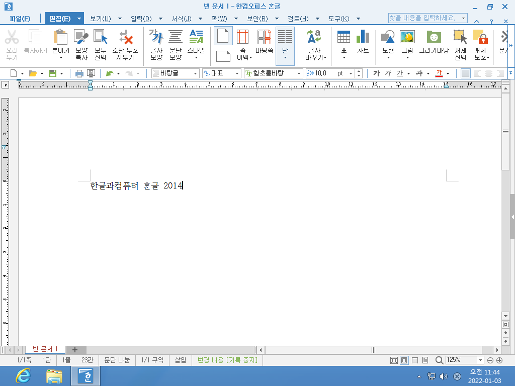Click the print preview icon
Screen dimensions: 515x386
click(x=91, y=73)
